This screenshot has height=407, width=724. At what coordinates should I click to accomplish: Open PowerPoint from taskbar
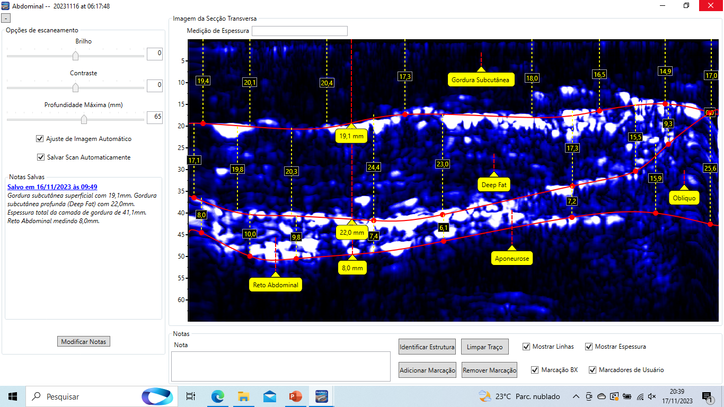(295, 396)
